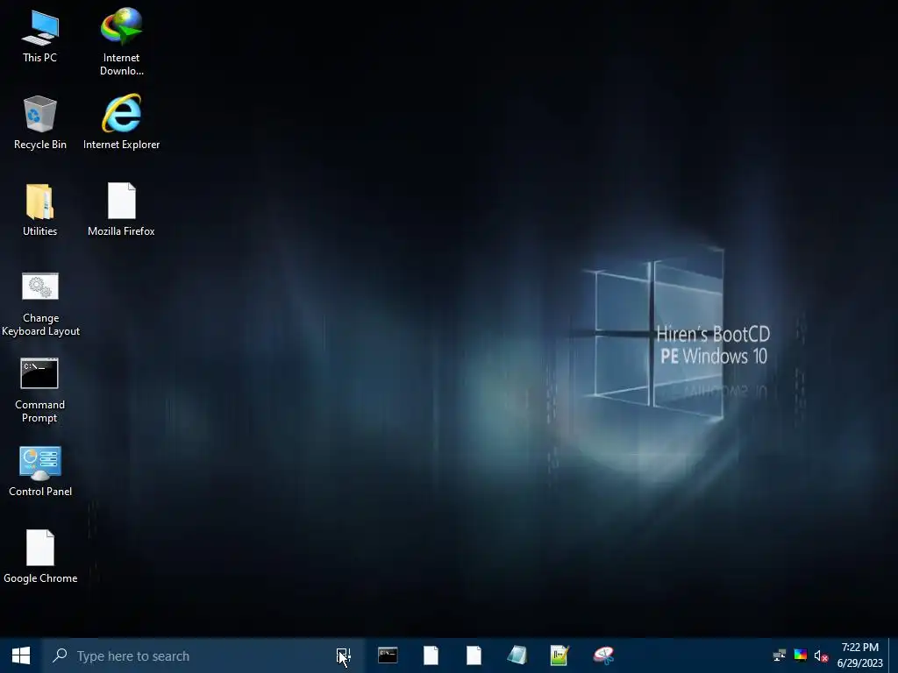Open Control Panel desktop shortcut
The width and height of the screenshot is (898, 673).
tap(40, 471)
